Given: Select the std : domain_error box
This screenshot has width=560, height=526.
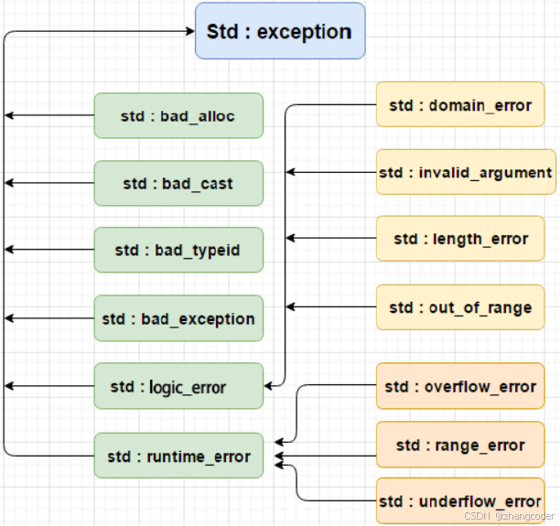Looking at the screenshot, I should 460,104.
